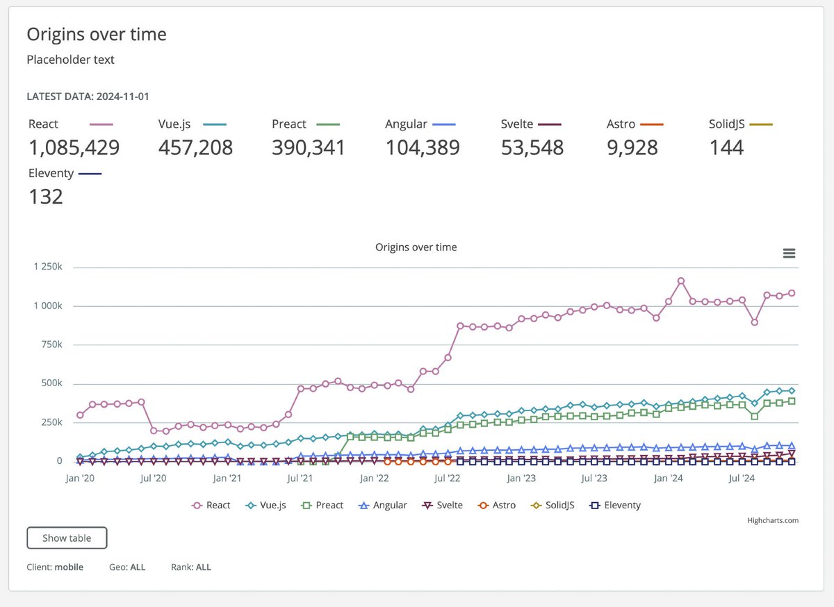
Task: Click the React peak point near Jan '24
Action: point(681,281)
